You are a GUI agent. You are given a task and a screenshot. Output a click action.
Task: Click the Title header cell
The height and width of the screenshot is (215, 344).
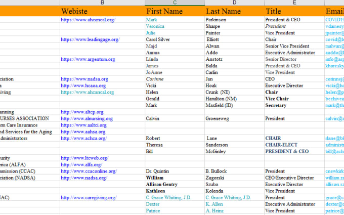[x=294, y=11]
